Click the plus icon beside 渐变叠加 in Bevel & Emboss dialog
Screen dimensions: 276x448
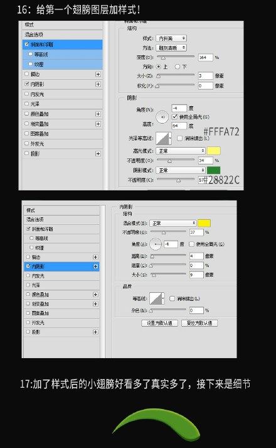98,124
